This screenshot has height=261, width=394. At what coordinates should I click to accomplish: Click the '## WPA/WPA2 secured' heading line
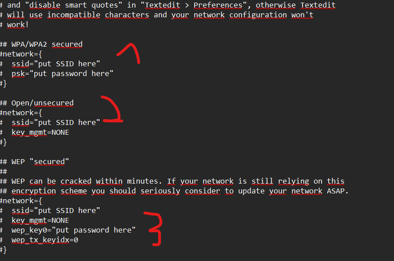point(41,44)
